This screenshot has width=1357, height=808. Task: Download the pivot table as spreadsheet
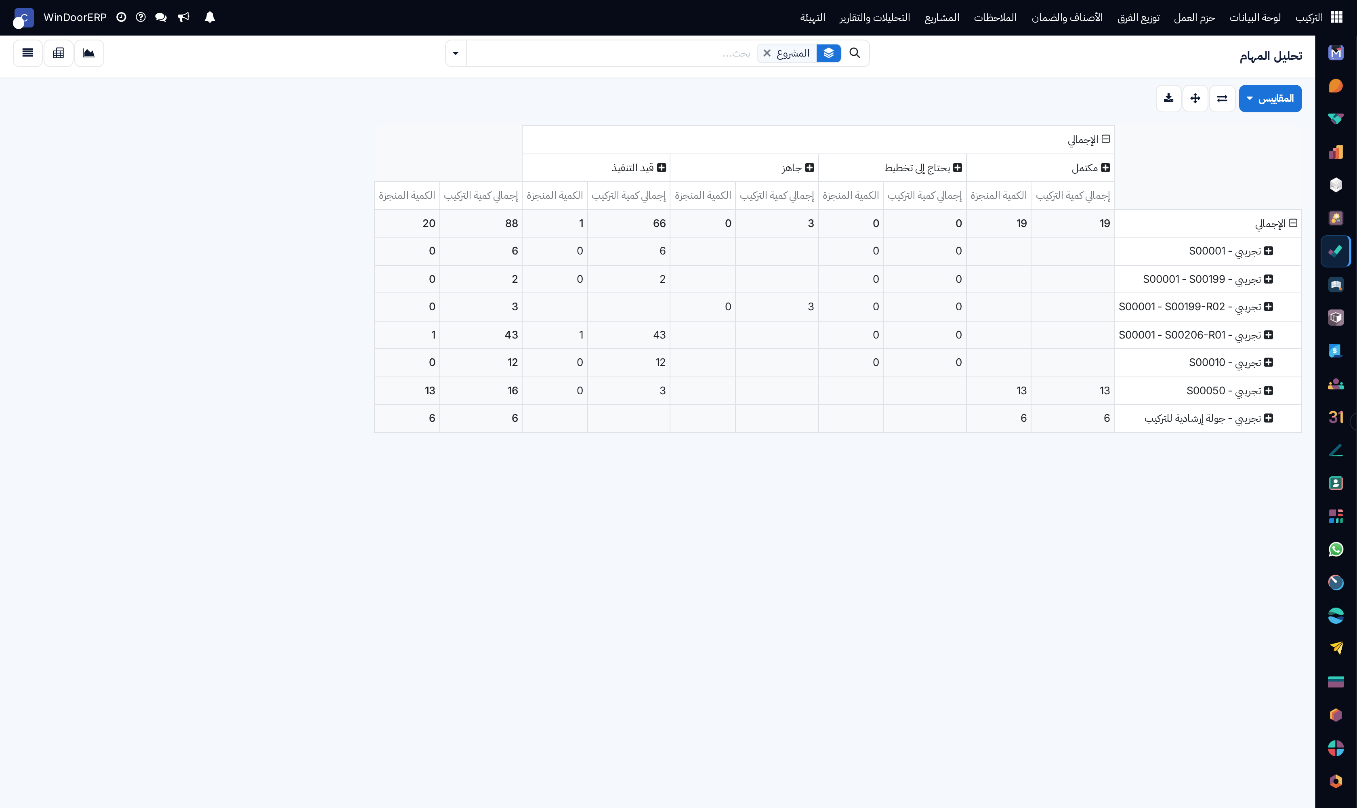1168,99
